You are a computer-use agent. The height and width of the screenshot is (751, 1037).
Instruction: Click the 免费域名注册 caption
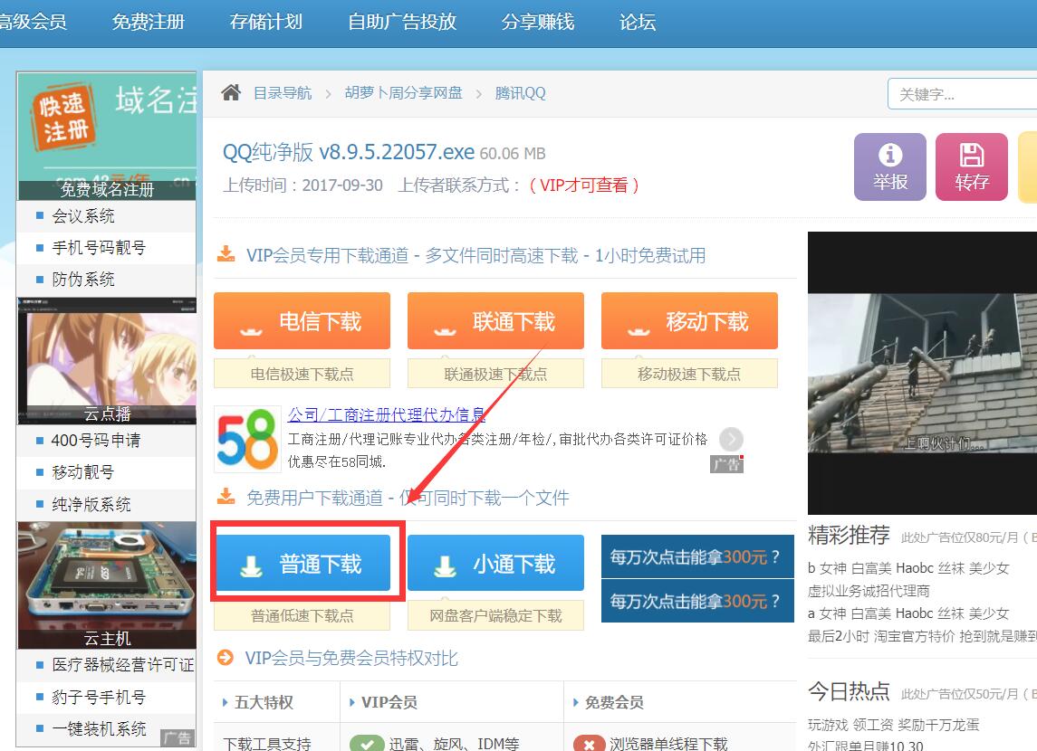click(x=107, y=190)
